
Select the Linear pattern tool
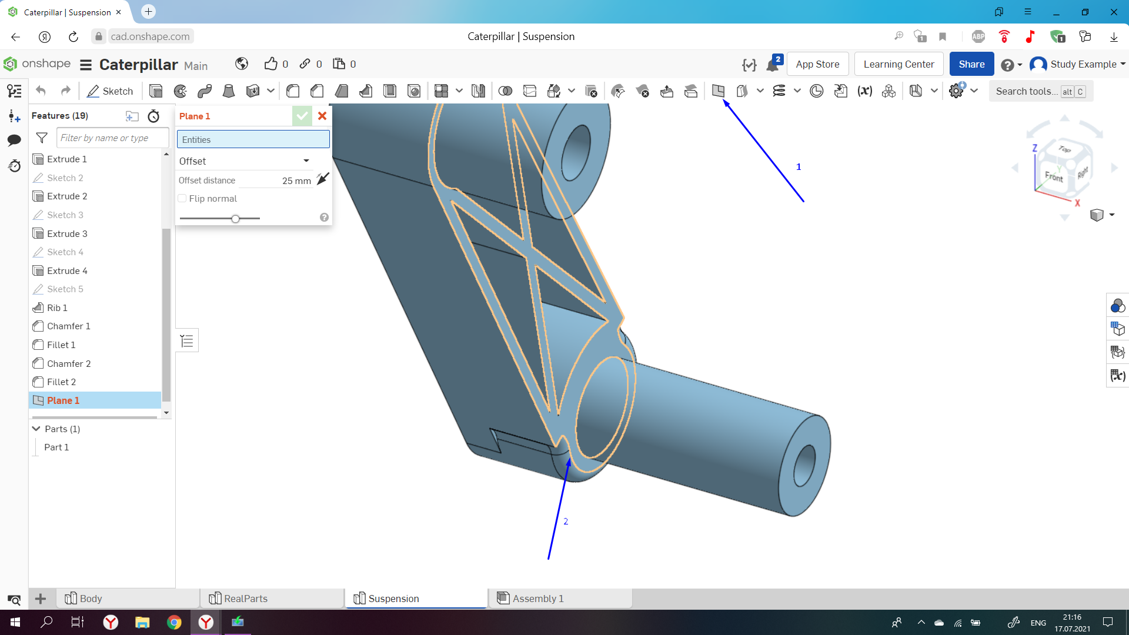click(x=441, y=91)
